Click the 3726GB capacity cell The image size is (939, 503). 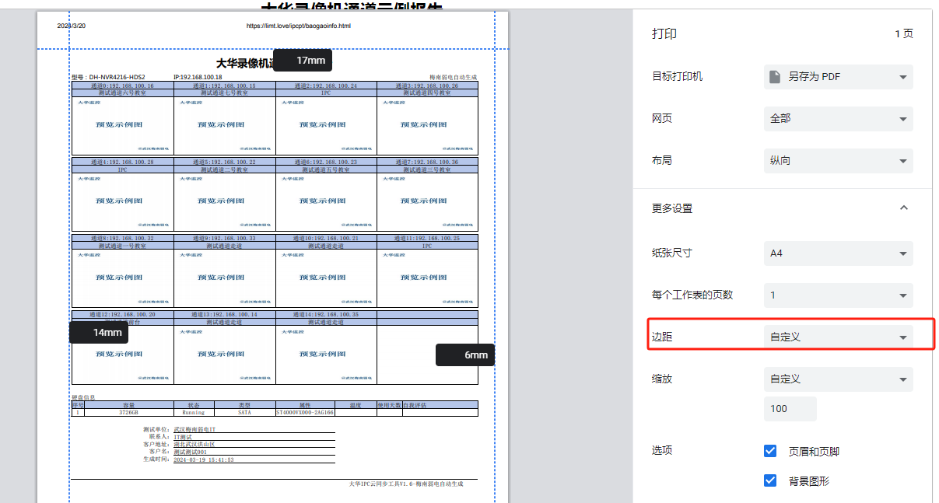(x=128, y=413)
